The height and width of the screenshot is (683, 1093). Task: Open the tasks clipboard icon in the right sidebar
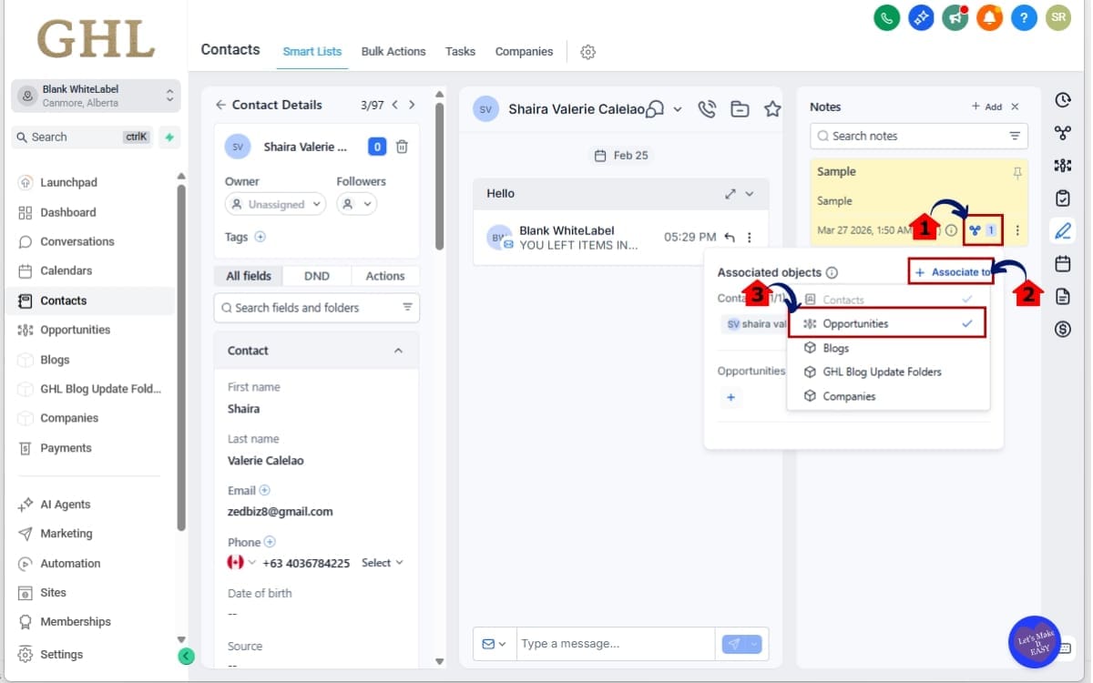tap(1062, 198)
